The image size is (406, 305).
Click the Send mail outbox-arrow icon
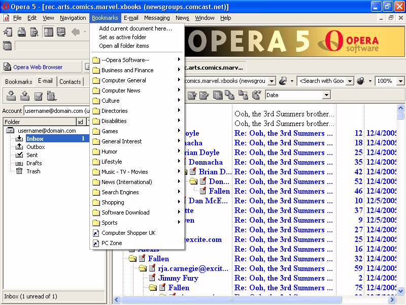tap(24, 96)
